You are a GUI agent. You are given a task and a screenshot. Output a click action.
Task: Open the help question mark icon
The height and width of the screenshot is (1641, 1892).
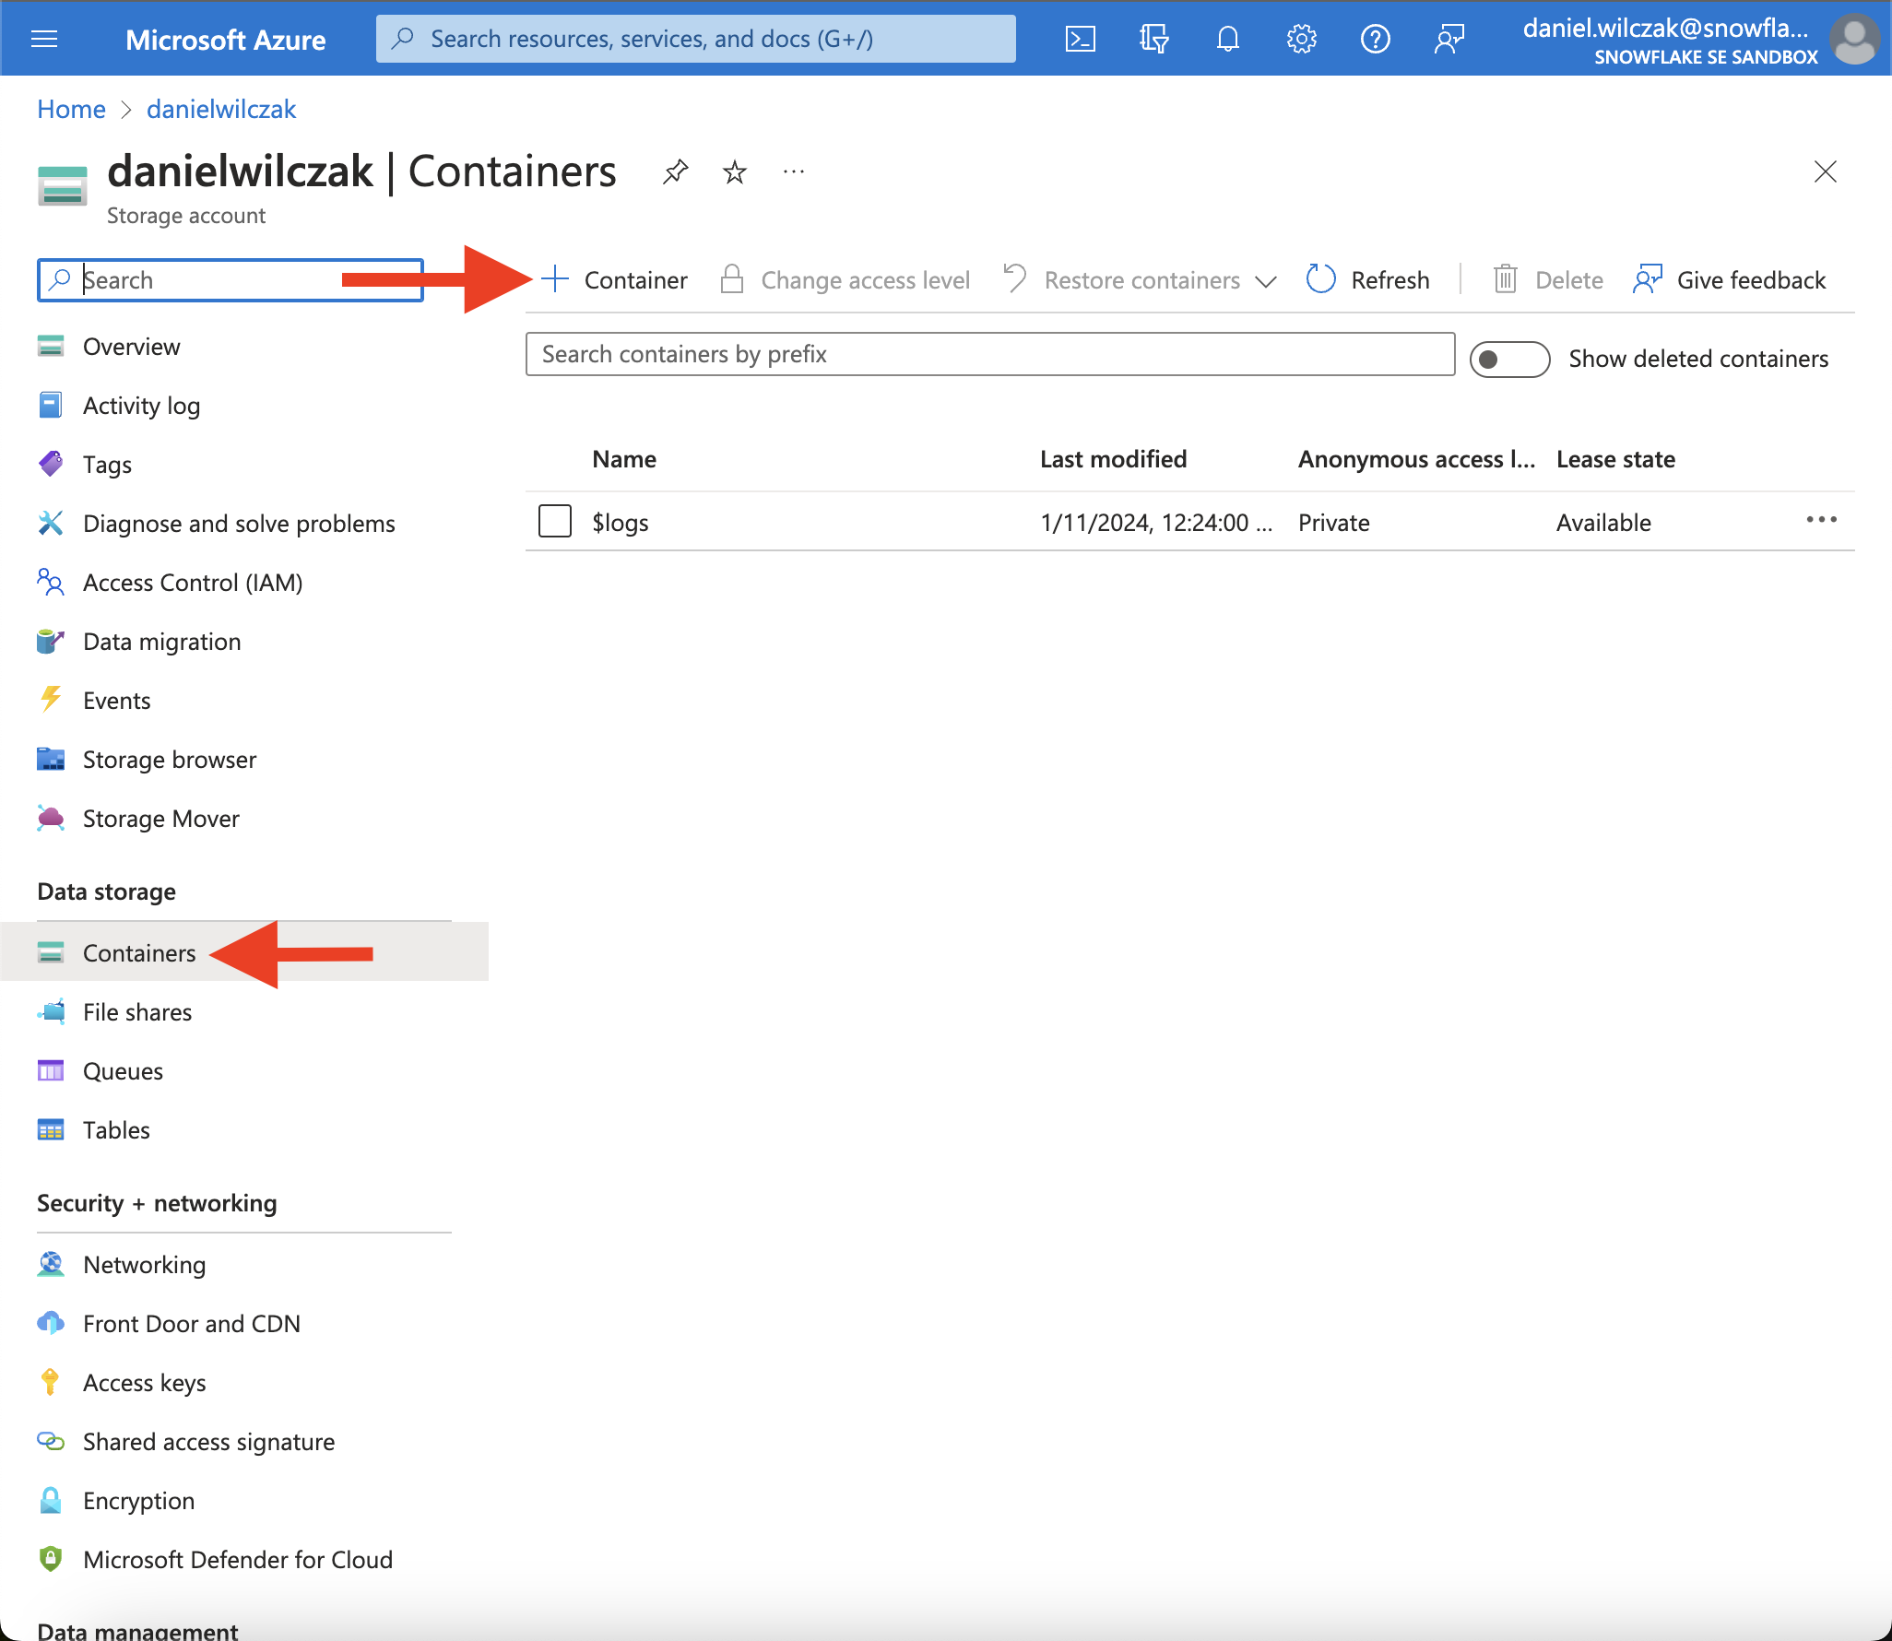[1375, 39]
